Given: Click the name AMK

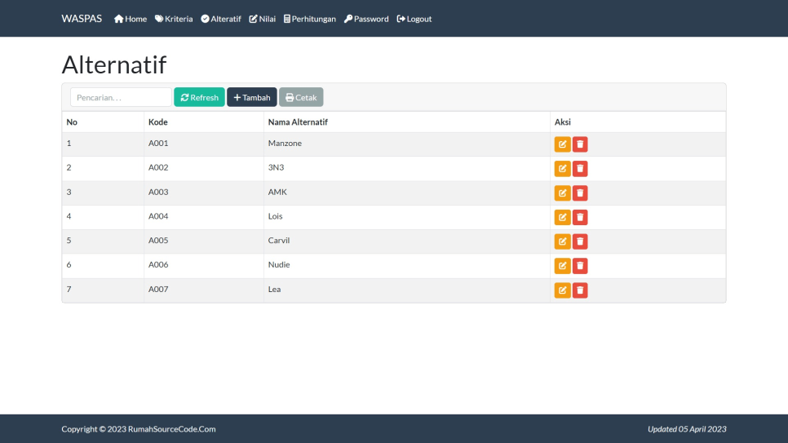Looking at the screenshot, I should click(x=277, y=192).
